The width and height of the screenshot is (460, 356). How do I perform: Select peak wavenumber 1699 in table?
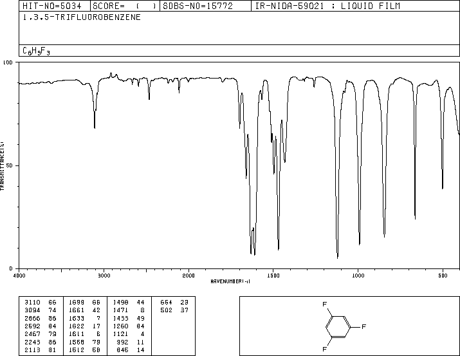click(77, 303)
